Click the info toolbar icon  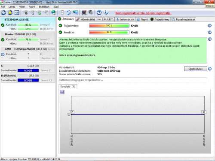coord(106,12)
